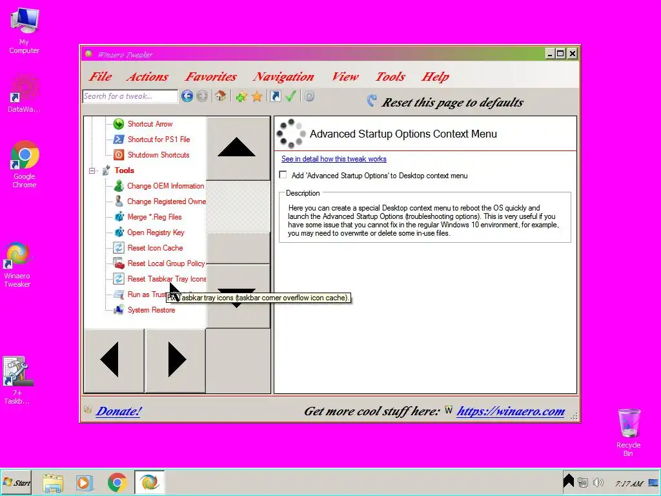Open the Favorites menu
The image size is (661, 496).
[211, 77]
